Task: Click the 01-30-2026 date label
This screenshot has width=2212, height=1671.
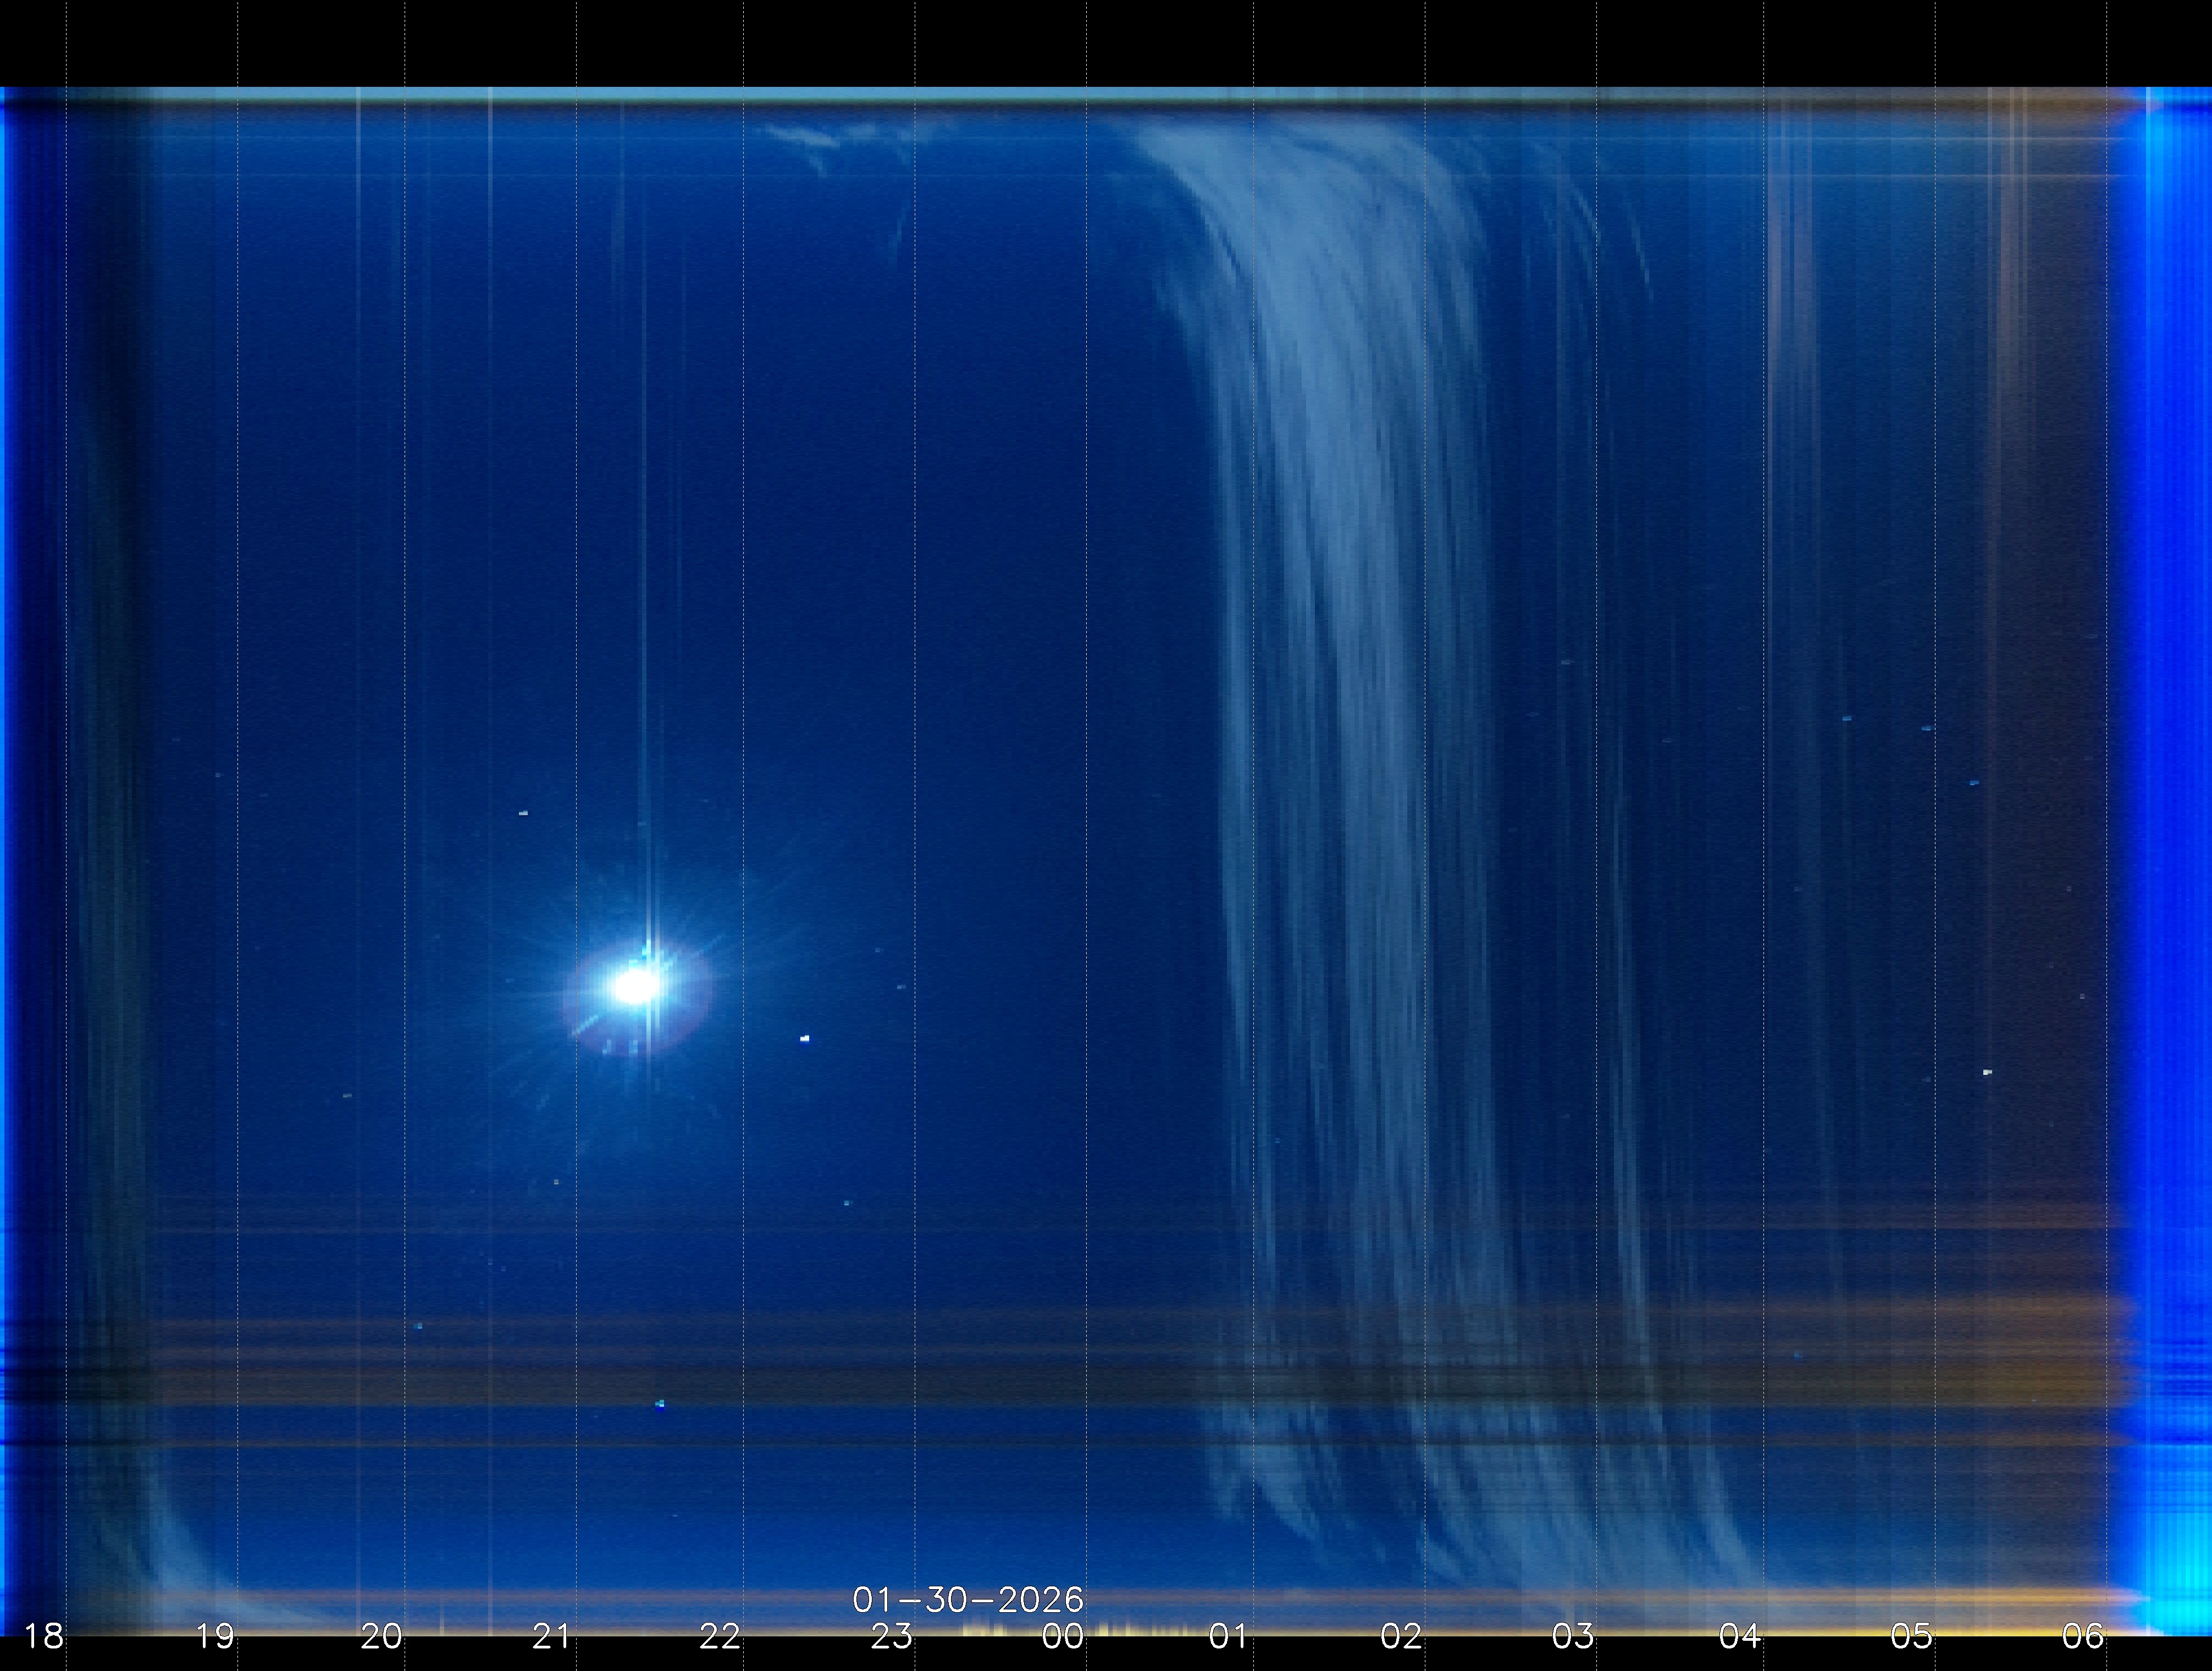Action: [x=967, y=1600]
